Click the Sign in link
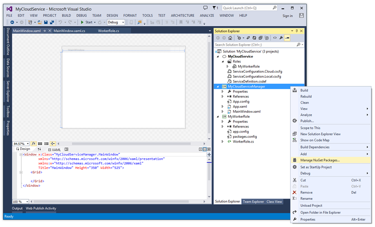The width and height of the screenshot is (375, 227). click(x=287, y=16)
